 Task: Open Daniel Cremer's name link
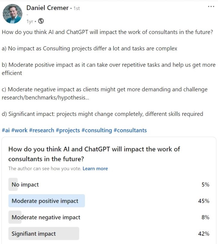pos(47,8)
